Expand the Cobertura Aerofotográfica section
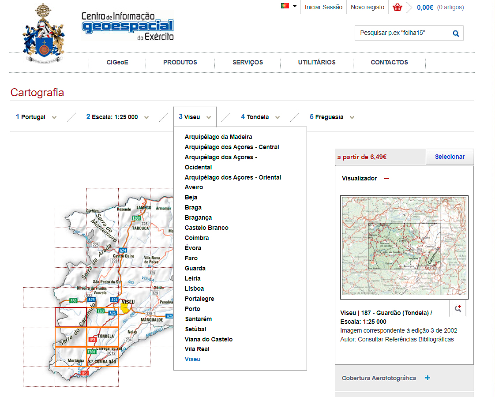This screenshot has width=495, height=397. tap(427, 378)
